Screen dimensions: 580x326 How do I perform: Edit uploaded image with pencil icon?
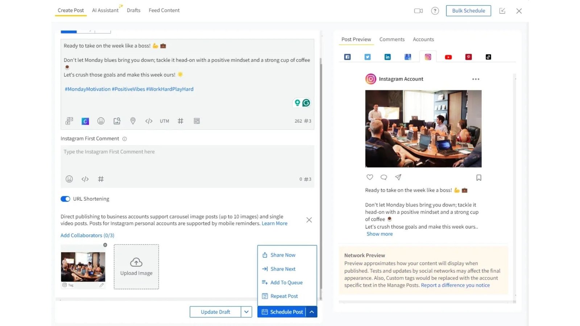pyautogui.click(x=101, y=285)
